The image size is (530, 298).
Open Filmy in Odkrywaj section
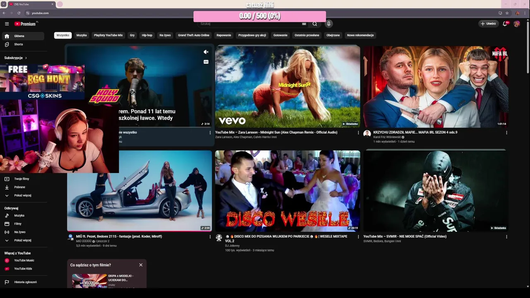pyautogui.click(x=23, y=224)
